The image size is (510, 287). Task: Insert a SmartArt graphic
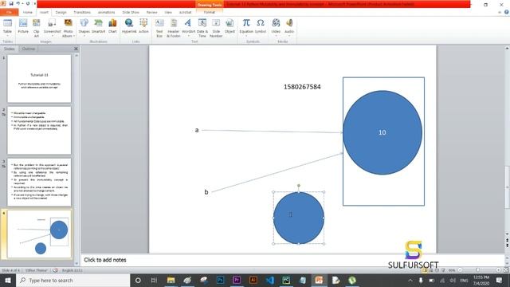click(x=98, y=26)
